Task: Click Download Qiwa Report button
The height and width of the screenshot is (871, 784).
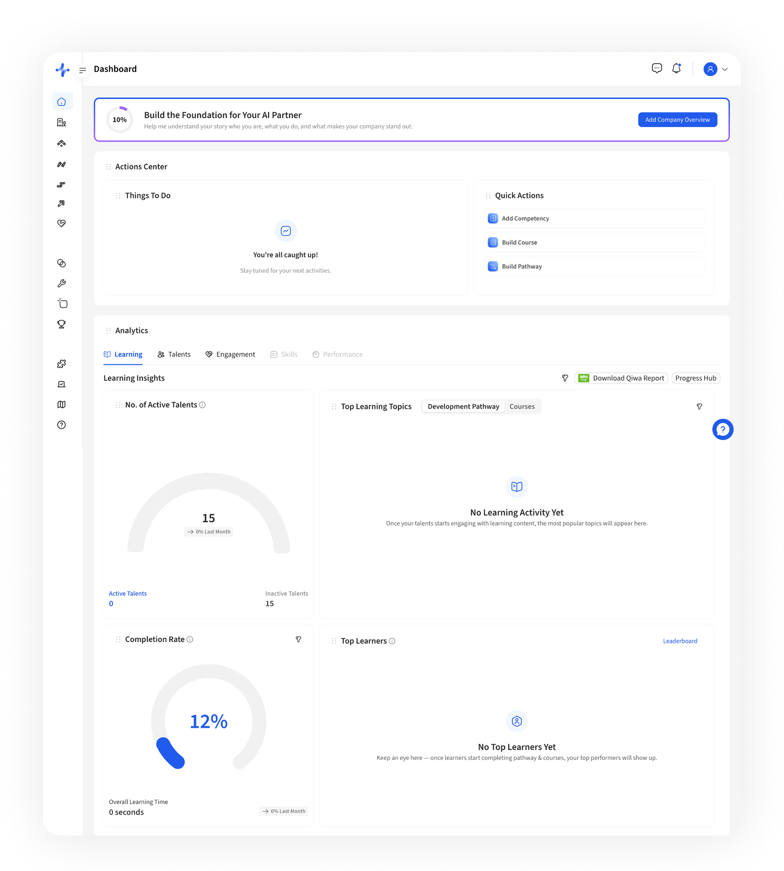Action: (621, 378)
